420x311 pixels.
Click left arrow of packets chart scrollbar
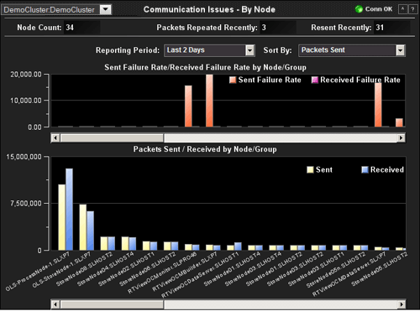(x=55, y=304)
